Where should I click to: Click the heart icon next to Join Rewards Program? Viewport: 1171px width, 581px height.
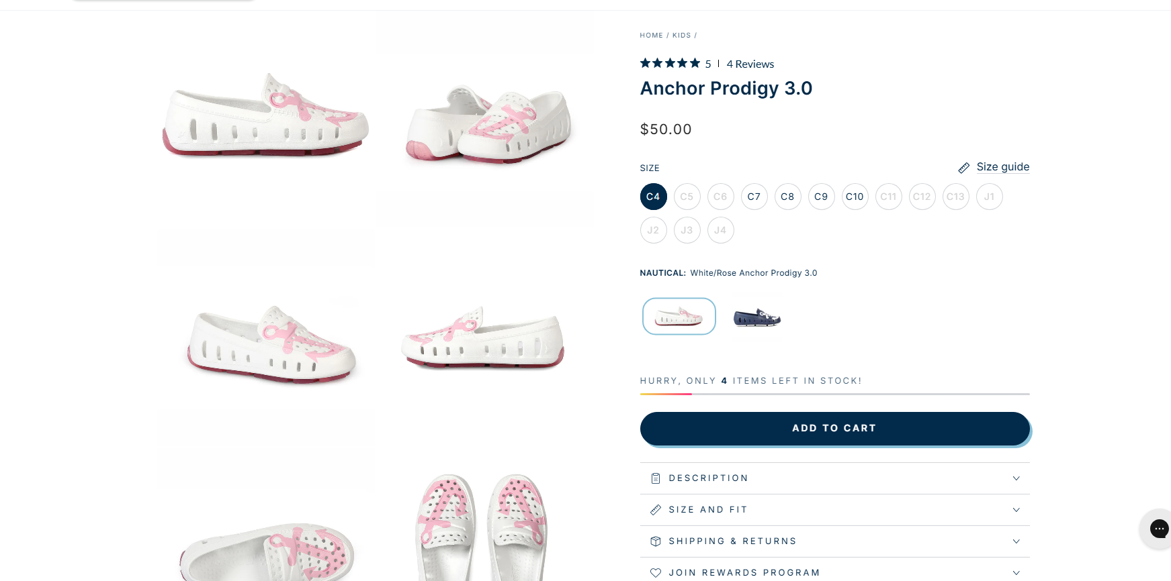point(656,573)
